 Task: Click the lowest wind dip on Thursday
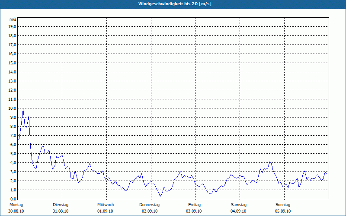tap(160, 196)
